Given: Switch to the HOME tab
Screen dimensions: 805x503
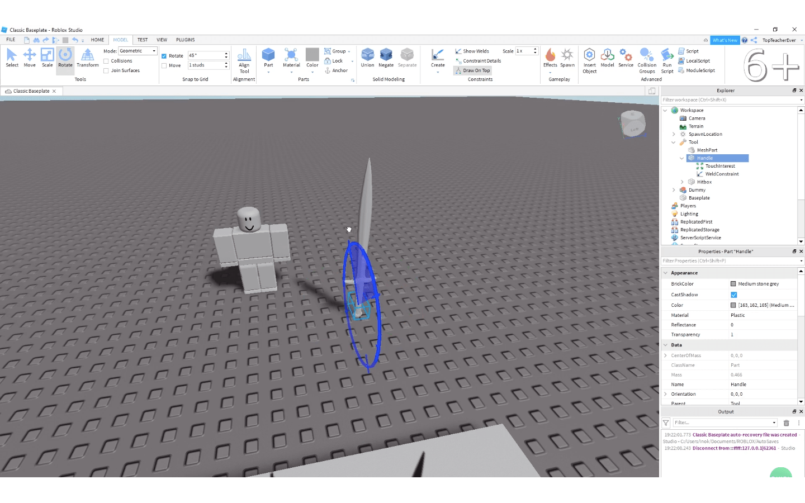Looking at the screenshot, I should 97,40.
